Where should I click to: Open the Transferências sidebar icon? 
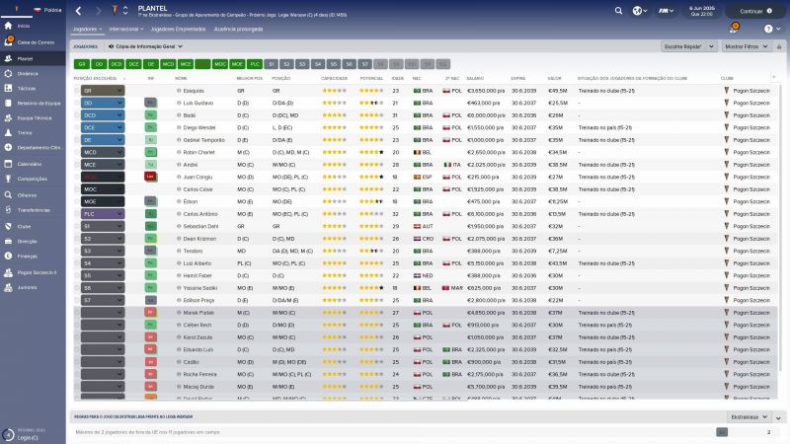(x=8, y=209)
